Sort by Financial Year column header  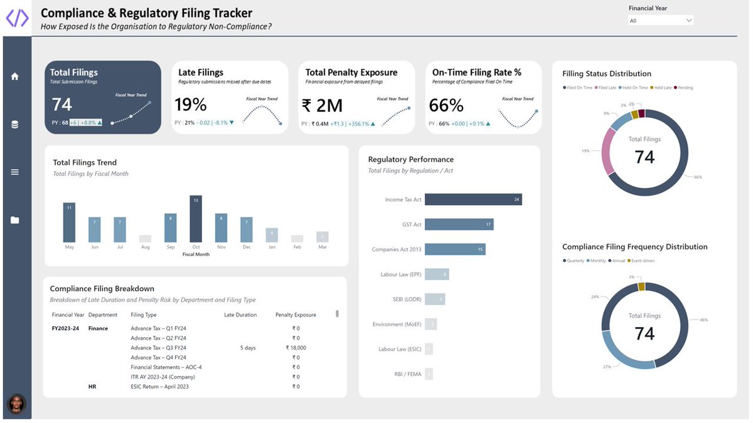click(68, 315)
